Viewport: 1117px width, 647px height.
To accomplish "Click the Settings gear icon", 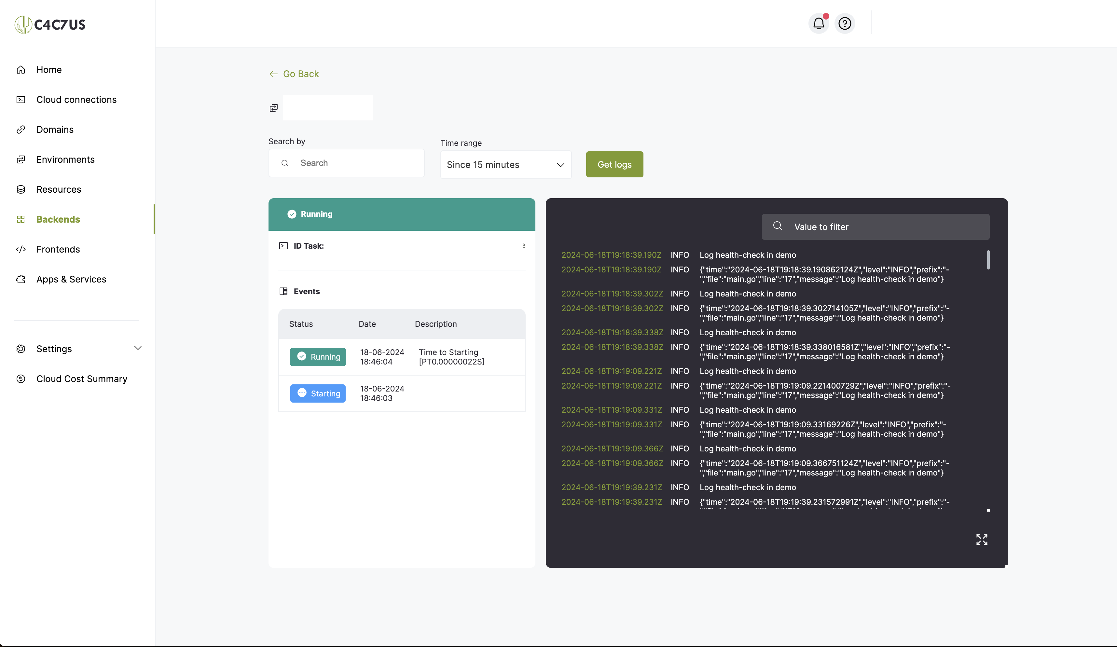I will [x=21, y=349].
